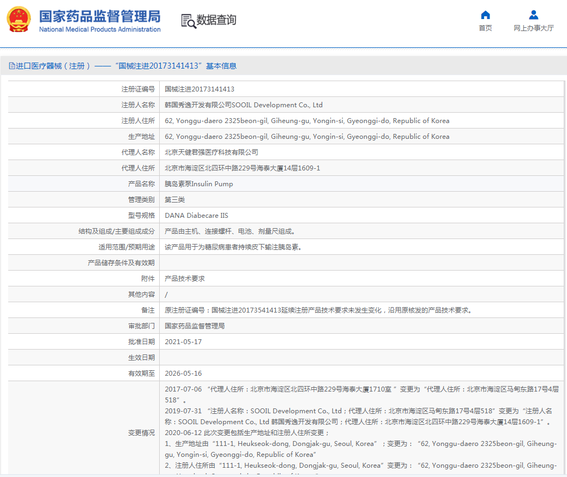567x477 pixels.
Task: Open the 首页 link text
Action: (x=485, y=28)
